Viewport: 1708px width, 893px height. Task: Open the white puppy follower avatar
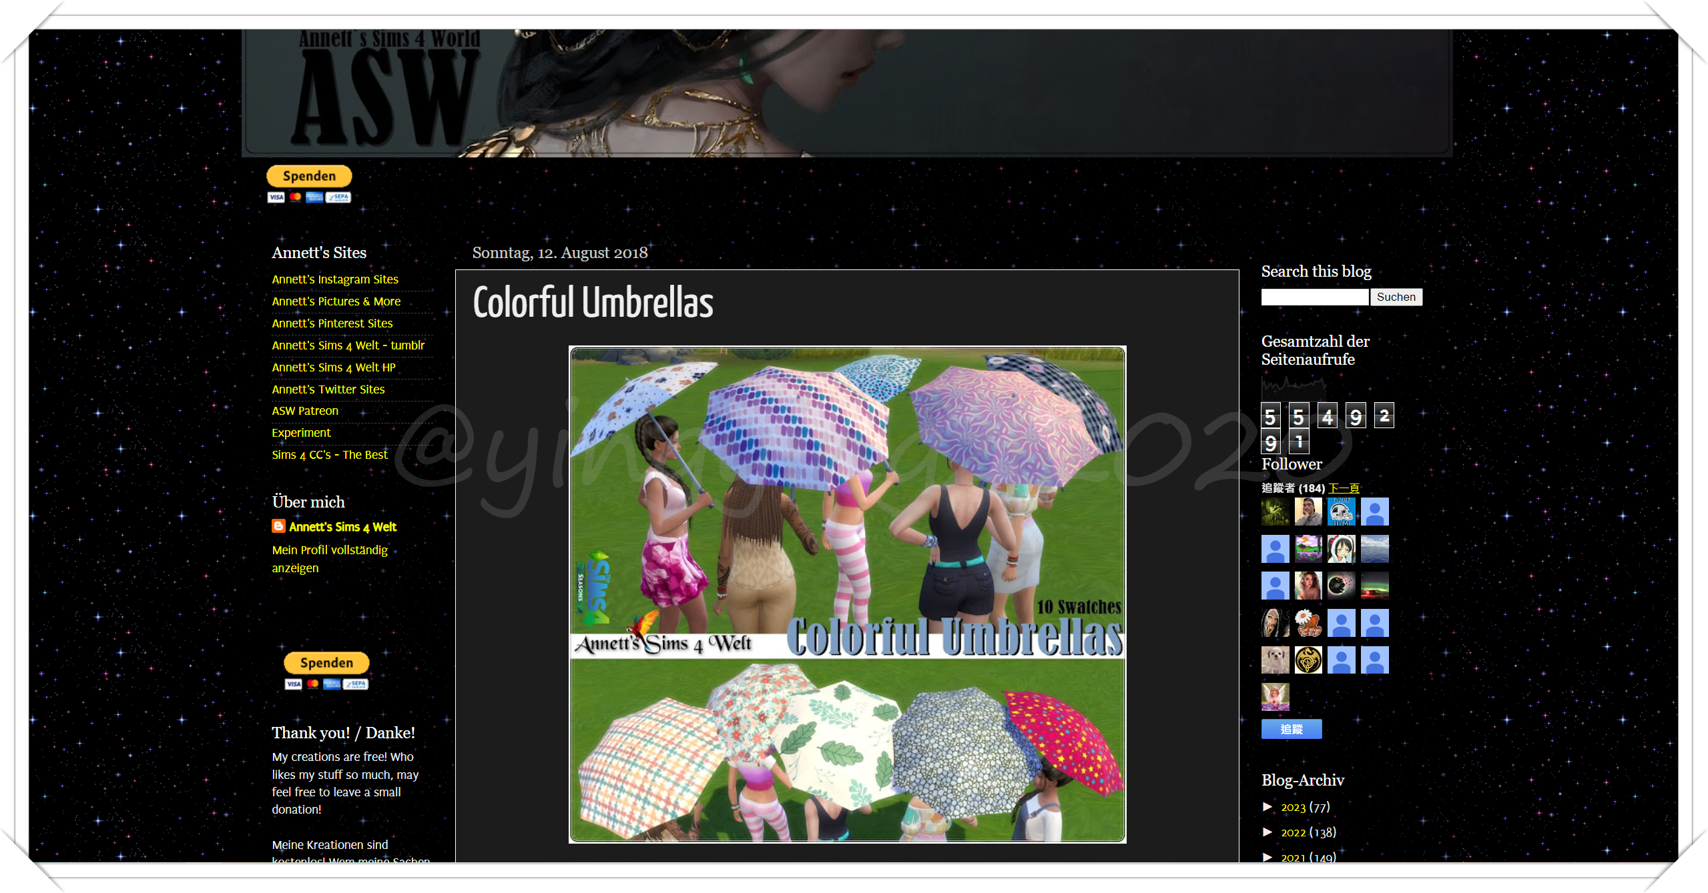1275,660
